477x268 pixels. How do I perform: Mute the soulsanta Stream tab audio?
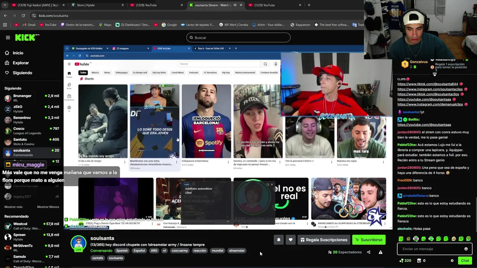click(x=235, y=5)
